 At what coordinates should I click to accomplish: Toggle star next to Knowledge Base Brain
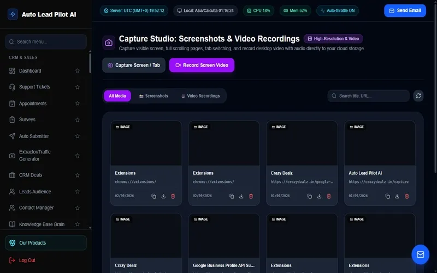click(x=78, y=224)
